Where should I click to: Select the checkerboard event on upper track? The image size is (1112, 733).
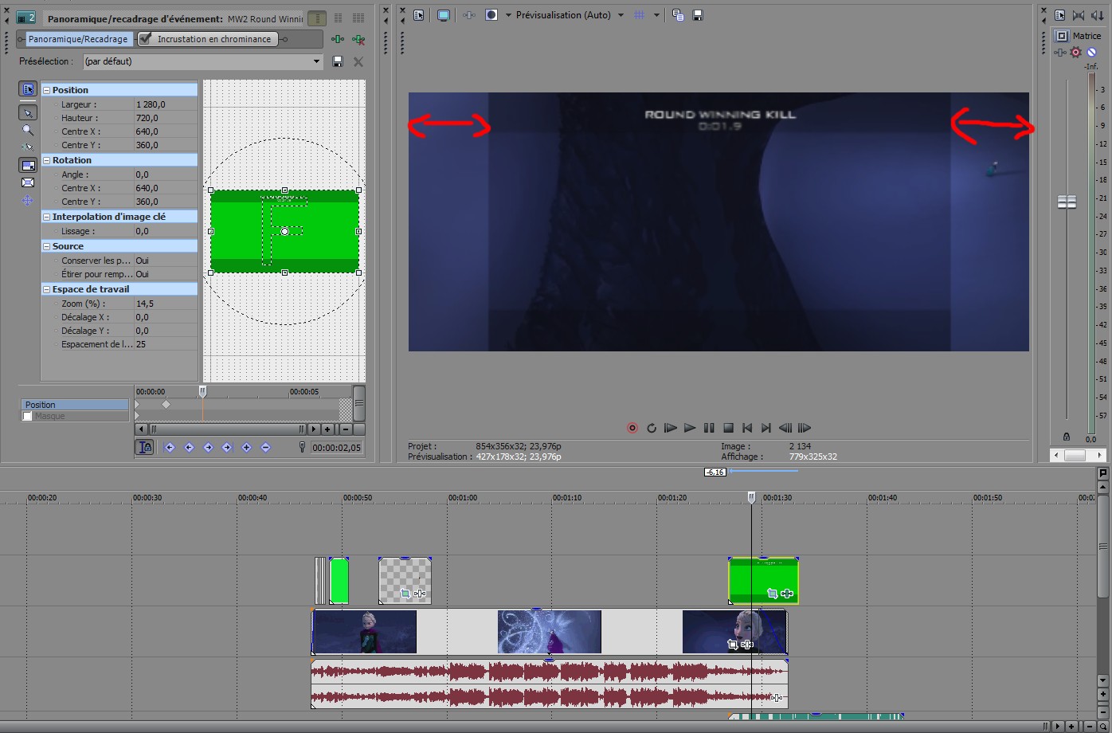coord(405,580)
